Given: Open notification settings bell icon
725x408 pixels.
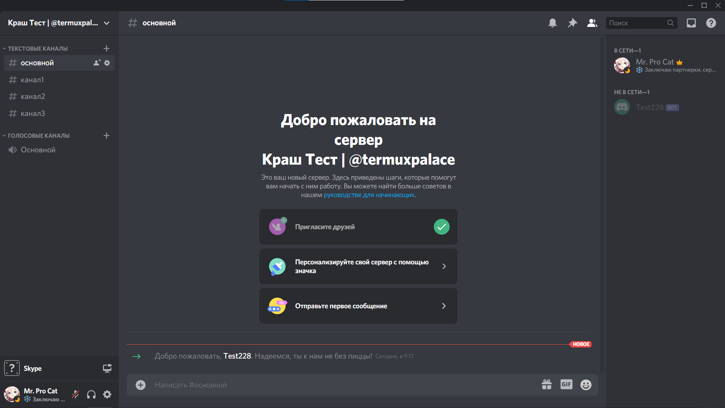Looking at the screenshot, I should tap(553, 23).
